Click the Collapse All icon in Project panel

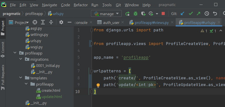[x=51, y=22]
